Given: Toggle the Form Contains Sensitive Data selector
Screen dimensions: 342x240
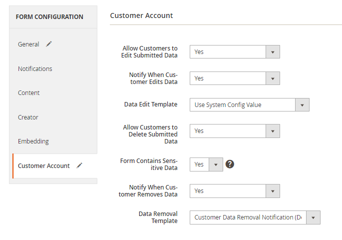Looking at the screenshot, I should (x=206, y=164).
